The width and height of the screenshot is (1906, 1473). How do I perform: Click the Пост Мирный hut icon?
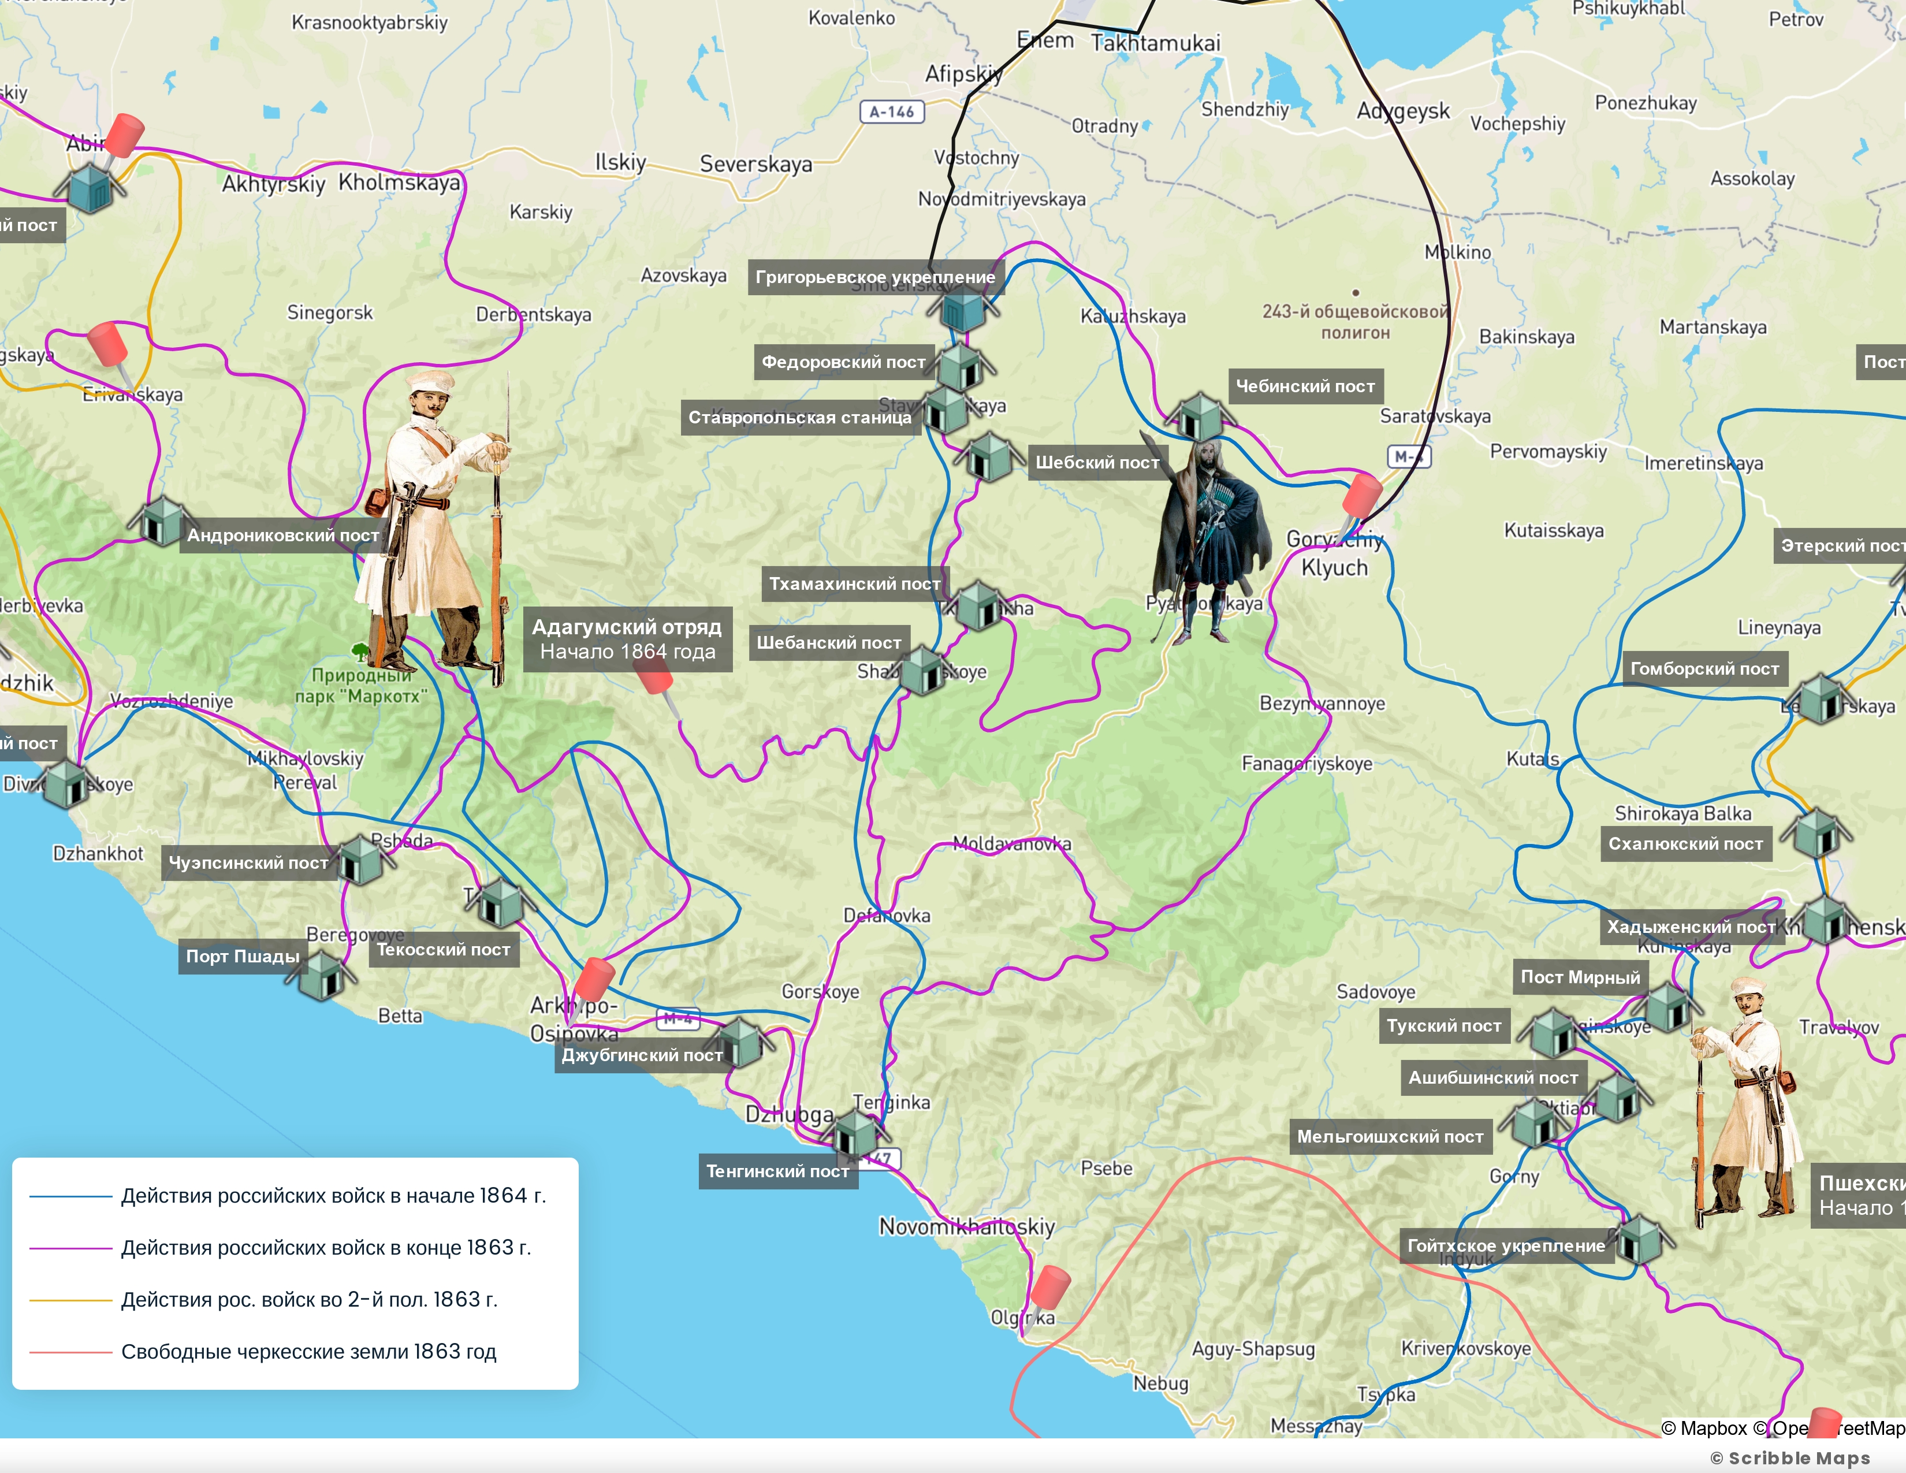coord(1669,1006)
